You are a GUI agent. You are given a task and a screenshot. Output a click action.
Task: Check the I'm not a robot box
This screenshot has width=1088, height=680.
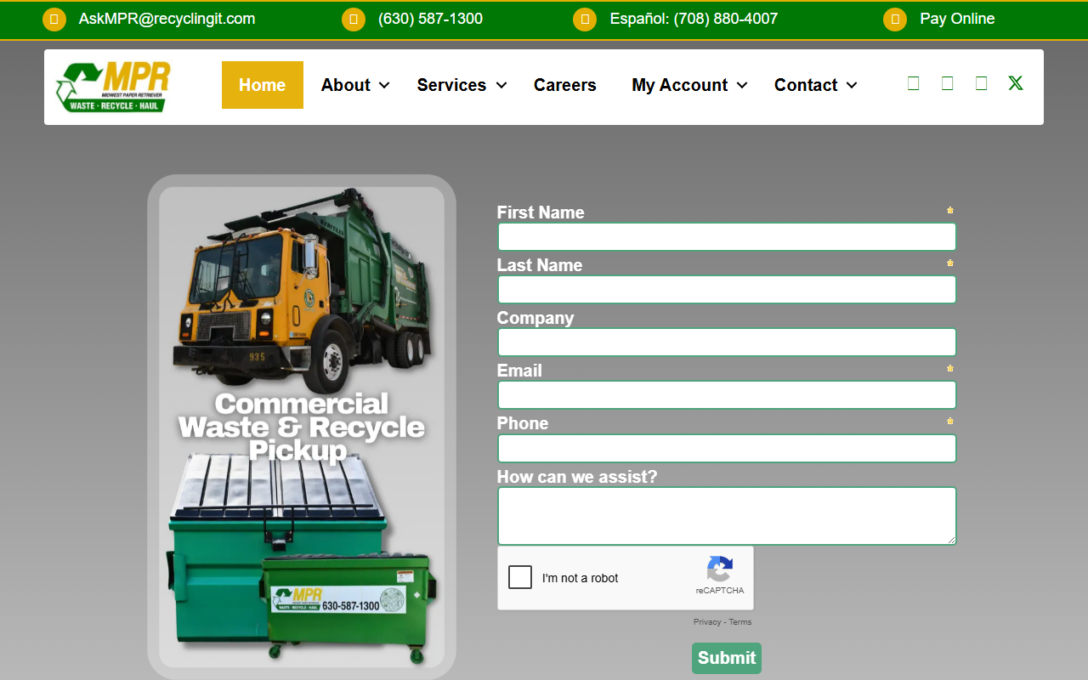[520, 577]
